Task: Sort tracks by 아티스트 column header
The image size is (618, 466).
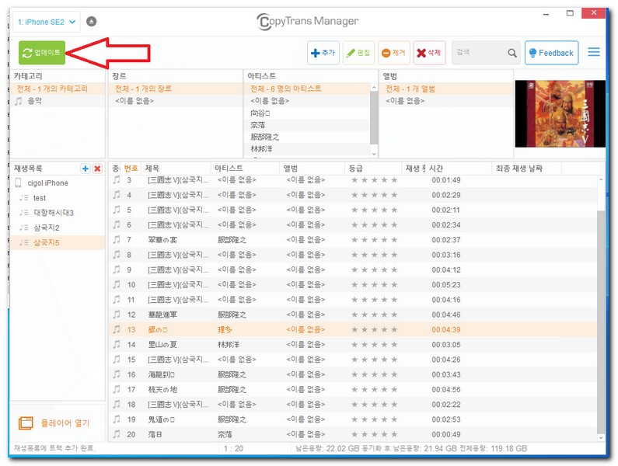Action: 230,169
